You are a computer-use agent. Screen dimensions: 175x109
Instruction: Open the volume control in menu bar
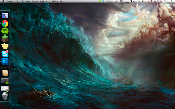[134, 1]
